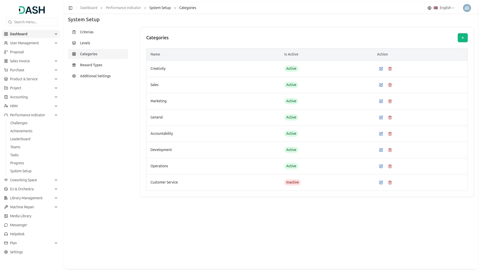This screenshot has width=480, height=270.
Task: Delete the Accountability category
Action: (x=390, y=134)
